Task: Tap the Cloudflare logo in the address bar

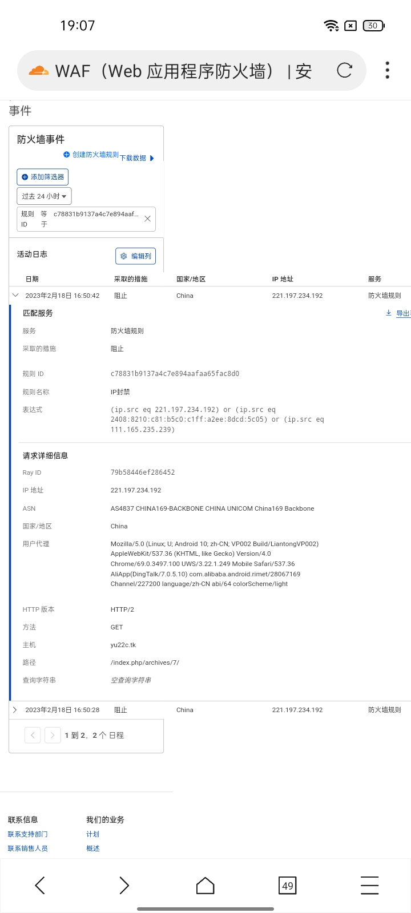Action: coord(39,71)
